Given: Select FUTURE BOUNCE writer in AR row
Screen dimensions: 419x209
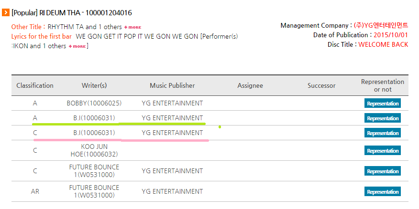Looking at the screenshot, I should [94, 192].
